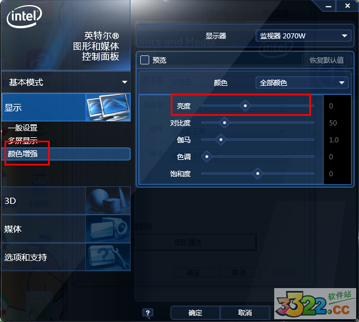359x322 pixels.
Task: Open the 监视器 2070W display dropdown
Action: pyautogui.click(x=304, y=36)
